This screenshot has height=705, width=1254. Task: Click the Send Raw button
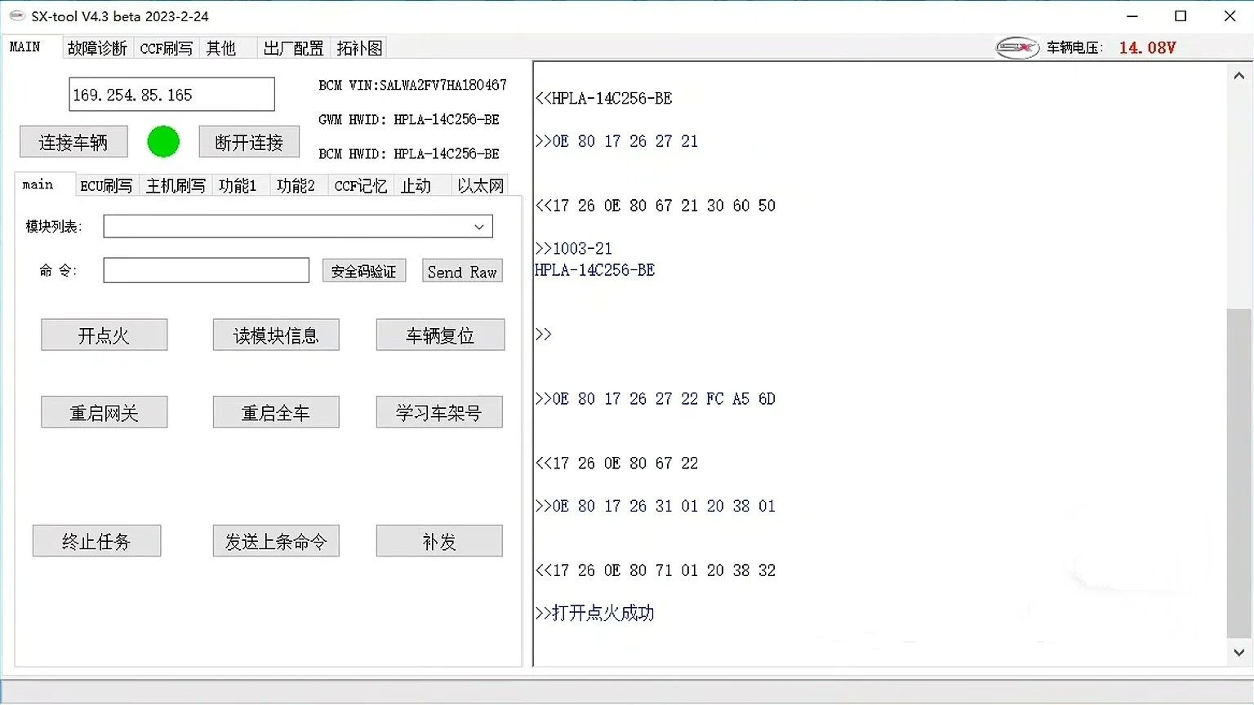pos(462,272)
